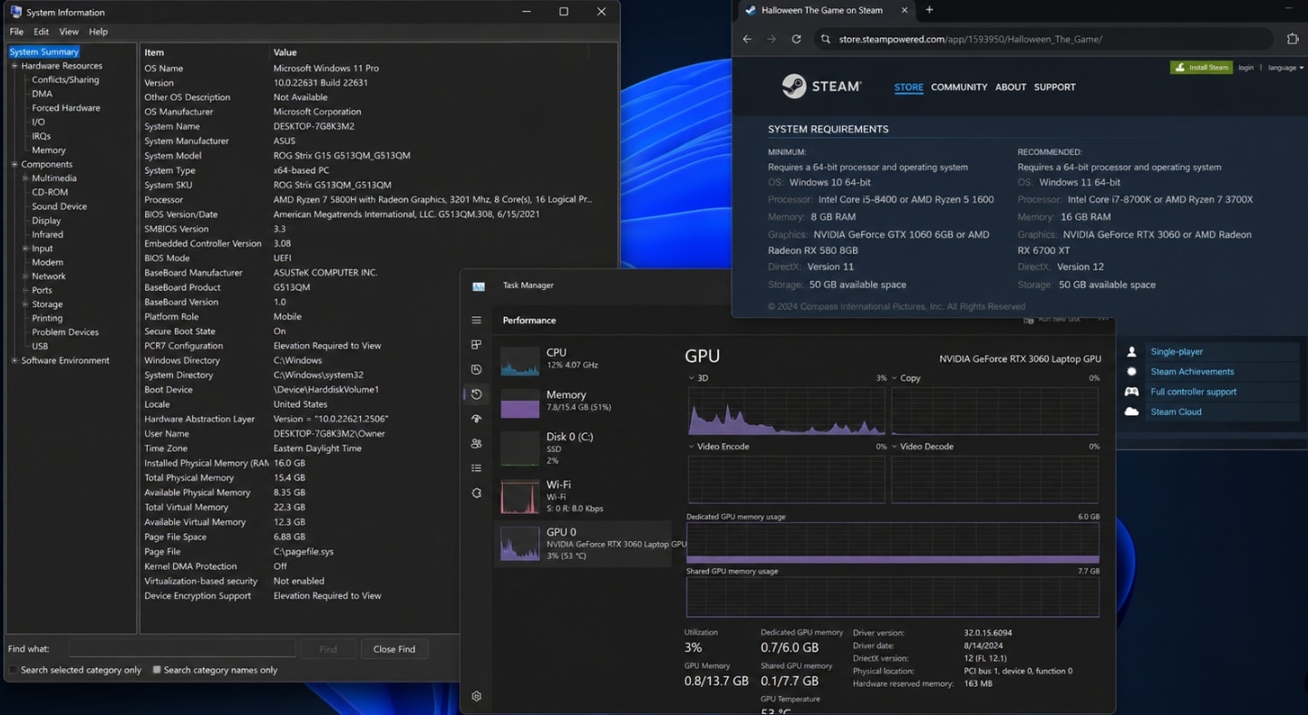Expand Input tree node
The height and width of the screenshot is (715, 1308).
[x=24, y=248]
